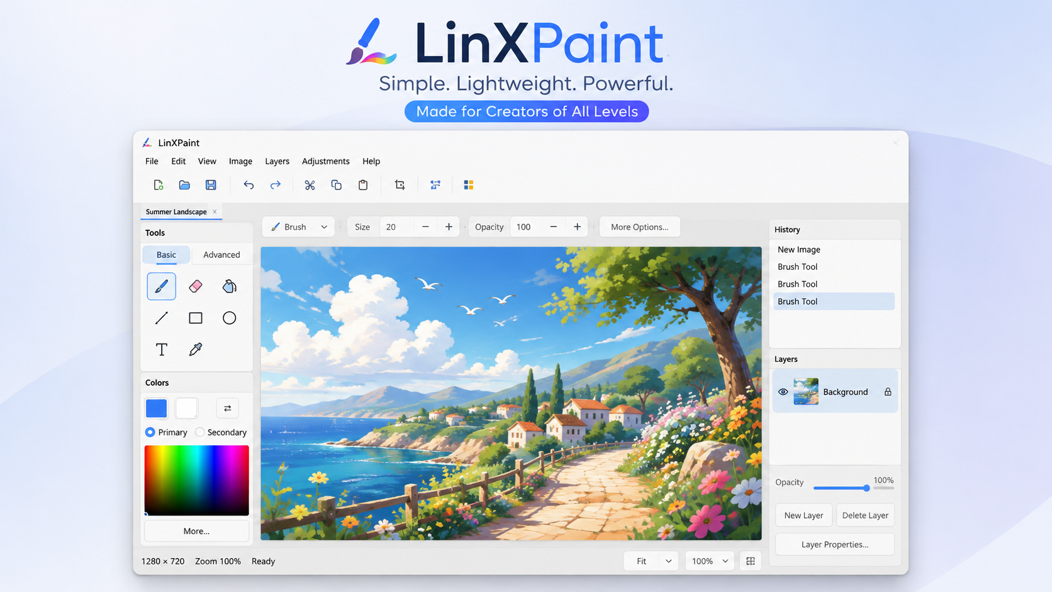Select the Text tool
Viewport: 1052px width, 592px height.
tap(162, 349)
